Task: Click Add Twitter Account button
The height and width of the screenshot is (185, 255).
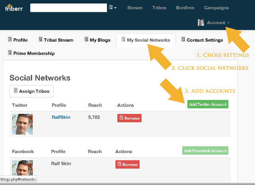Action: [x=208, y=104]
